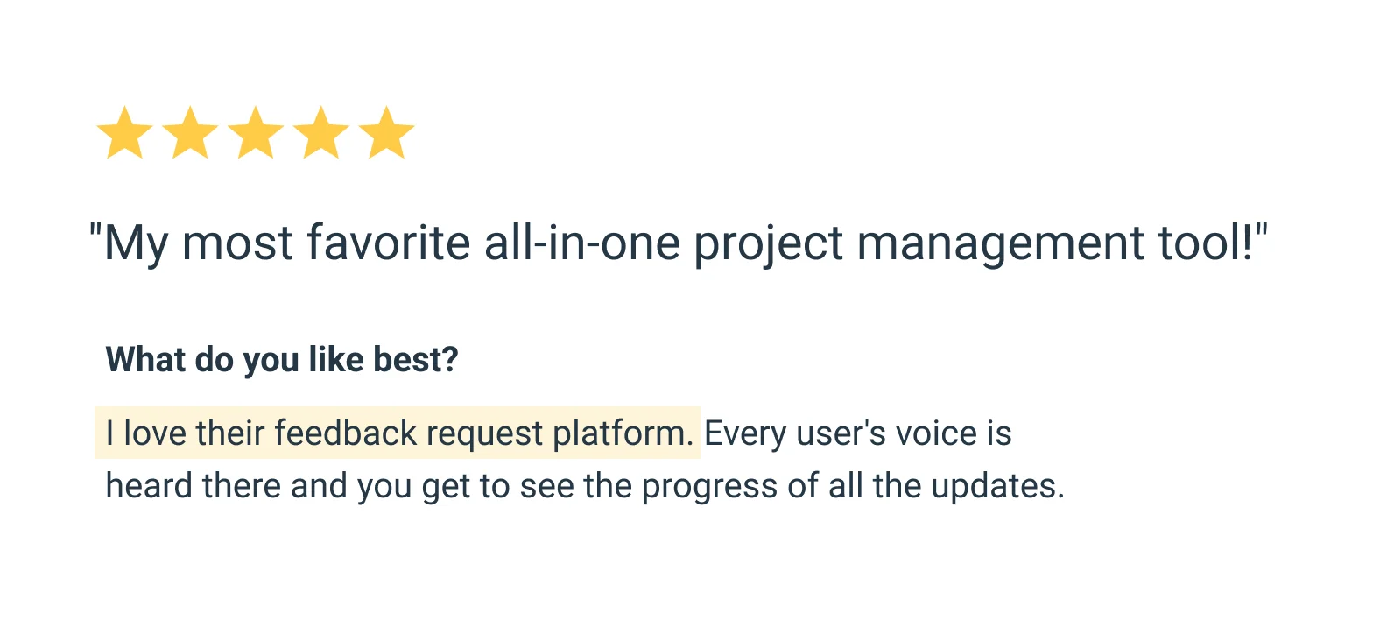
Task: Click the fifth and last rating star
Action: 386,133
